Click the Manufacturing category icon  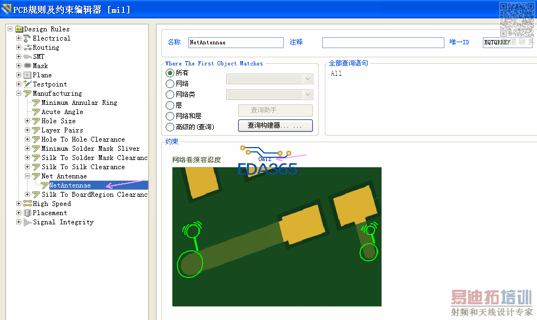pos(28,94)
